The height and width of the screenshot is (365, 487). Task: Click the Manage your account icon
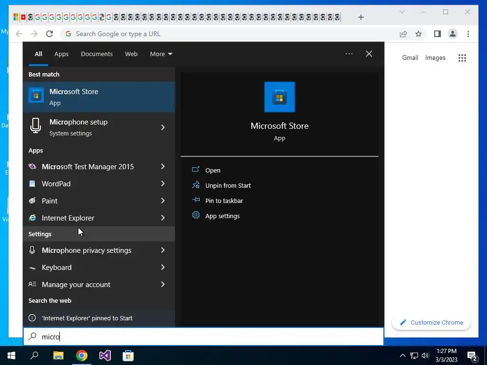point(32,284)
